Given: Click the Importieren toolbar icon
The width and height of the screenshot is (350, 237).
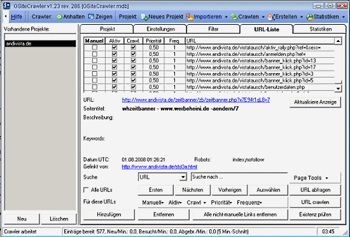Looking at the screenshot, I should (x=190, y=17).
